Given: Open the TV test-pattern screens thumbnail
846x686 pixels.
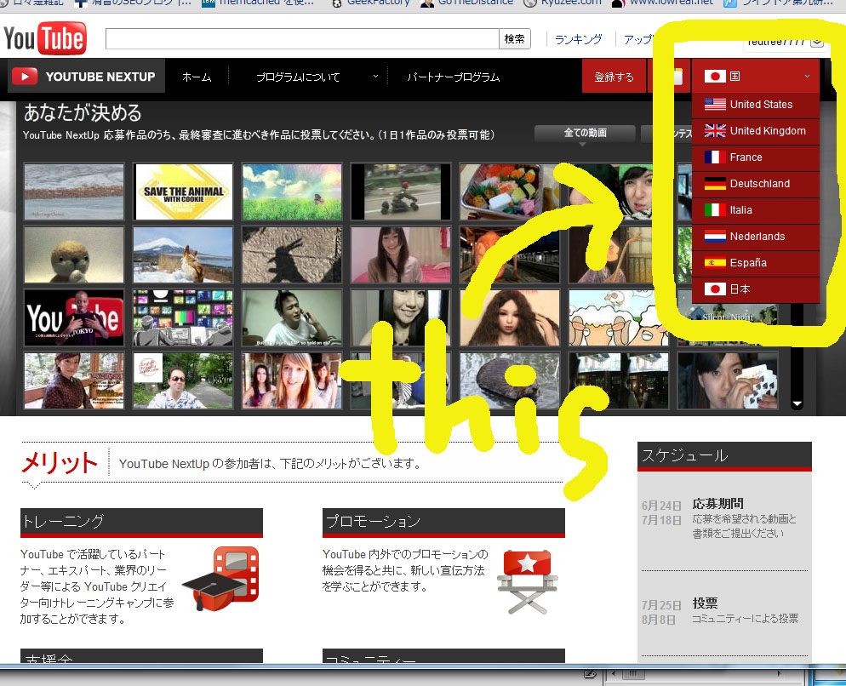Looking at the screenshot, I should (184, 318).
